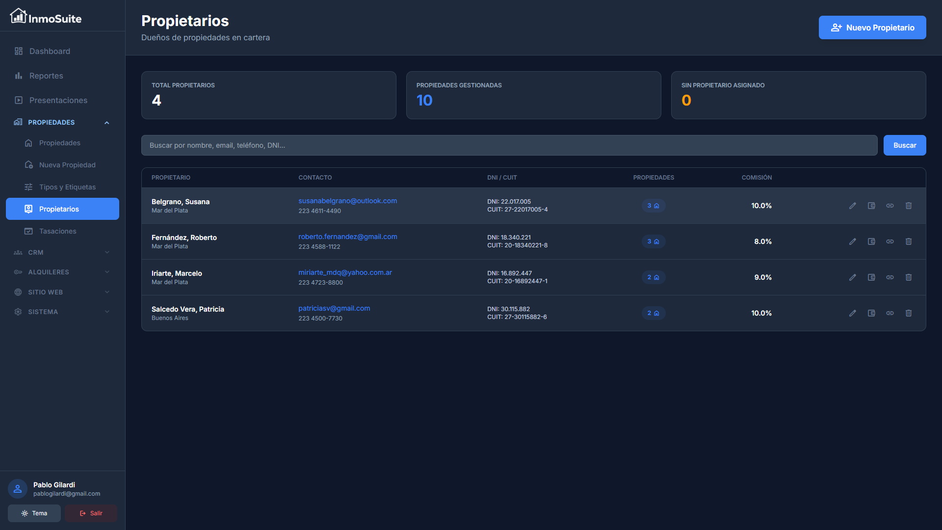Click edit pencil icon for Iriarte, Marcelo

click(x=853, y=277)
